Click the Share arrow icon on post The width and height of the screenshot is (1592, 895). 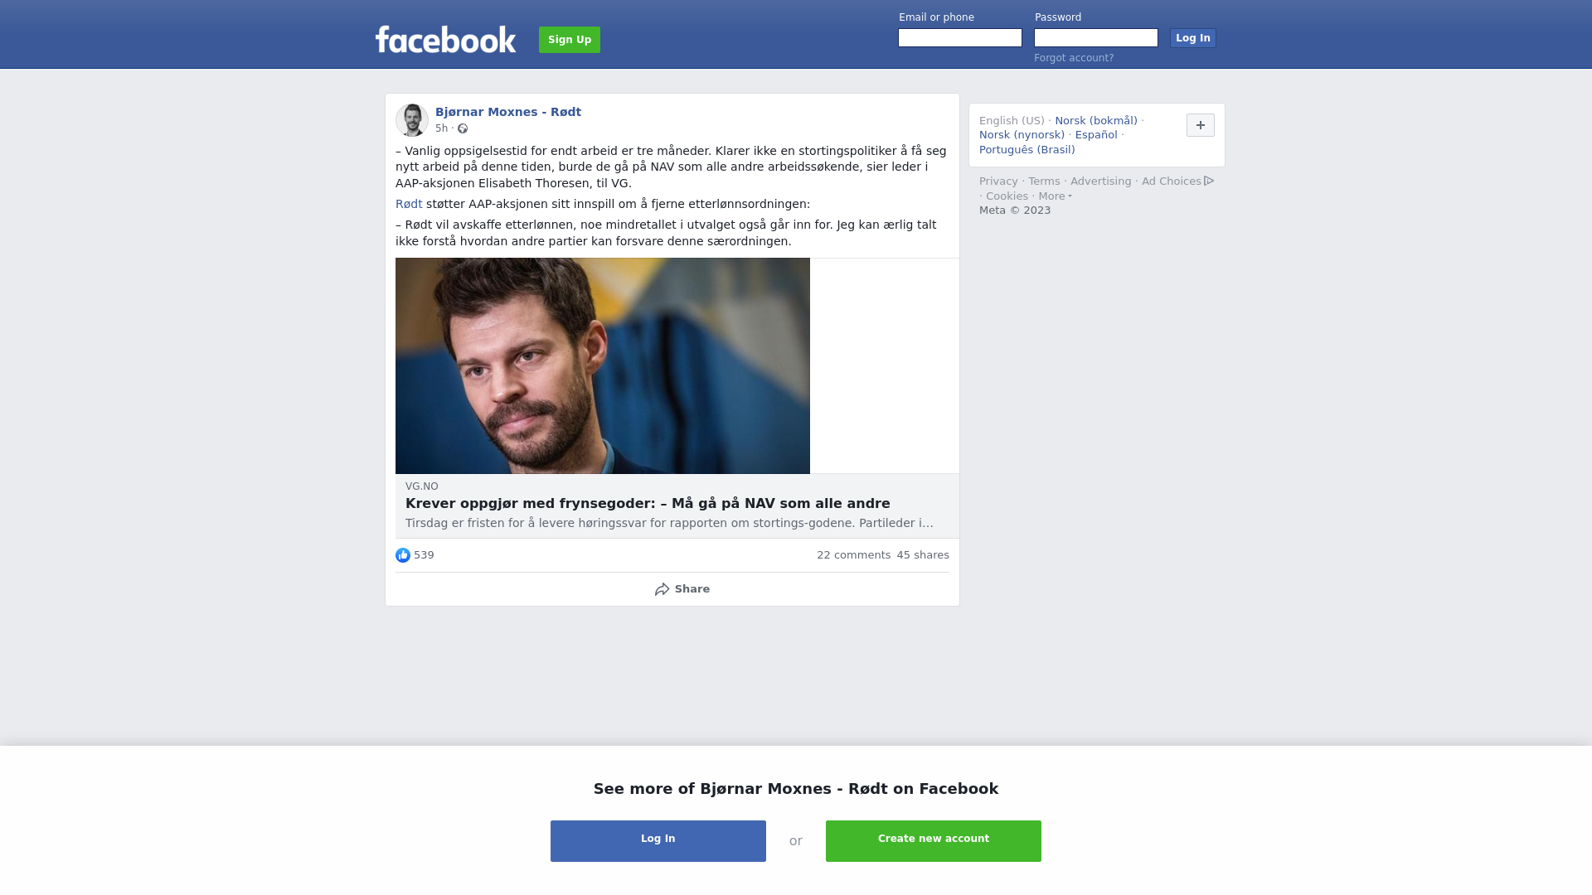(662, 589)
